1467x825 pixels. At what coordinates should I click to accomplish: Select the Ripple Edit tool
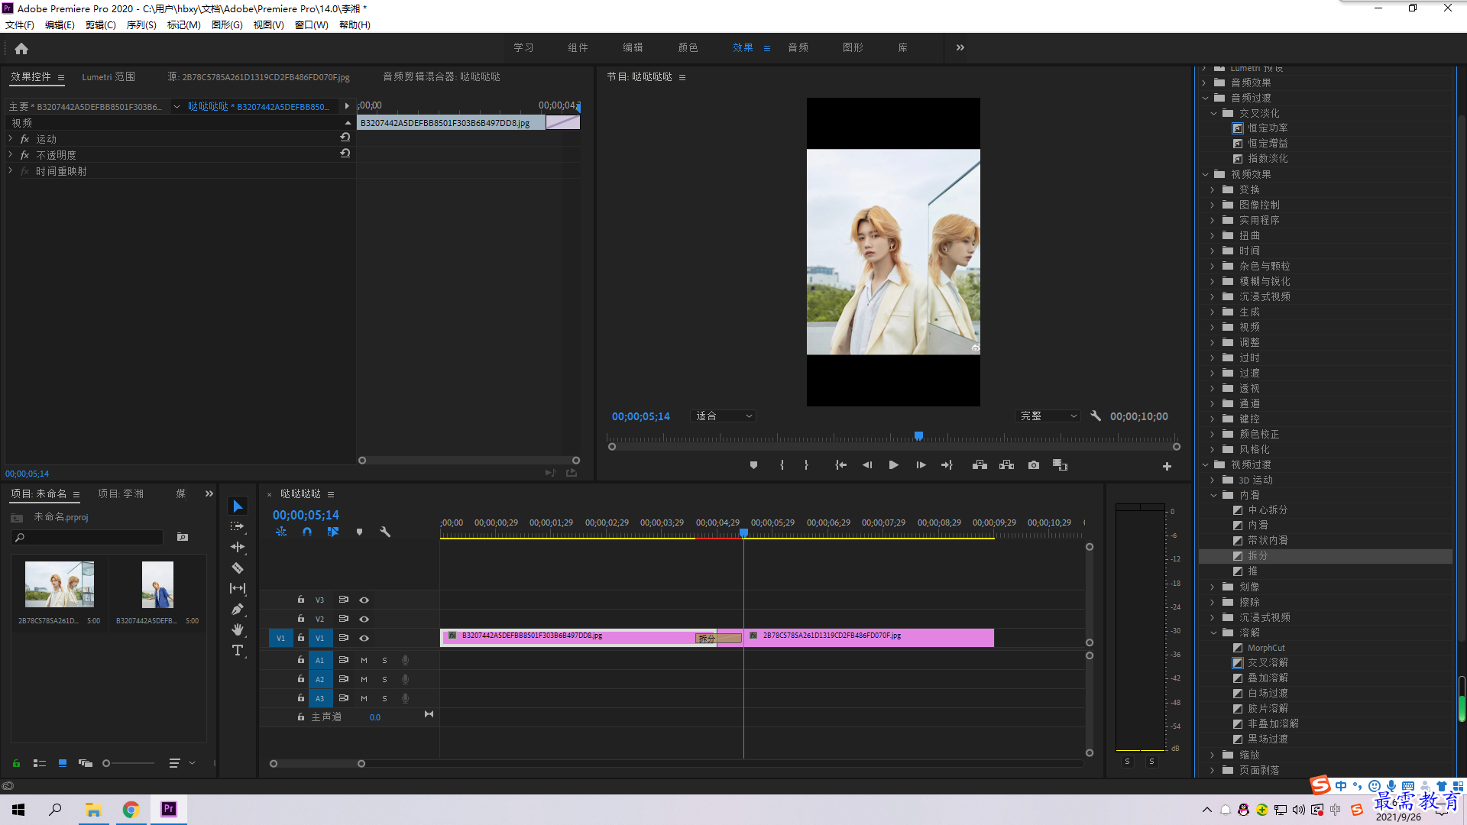238,547
